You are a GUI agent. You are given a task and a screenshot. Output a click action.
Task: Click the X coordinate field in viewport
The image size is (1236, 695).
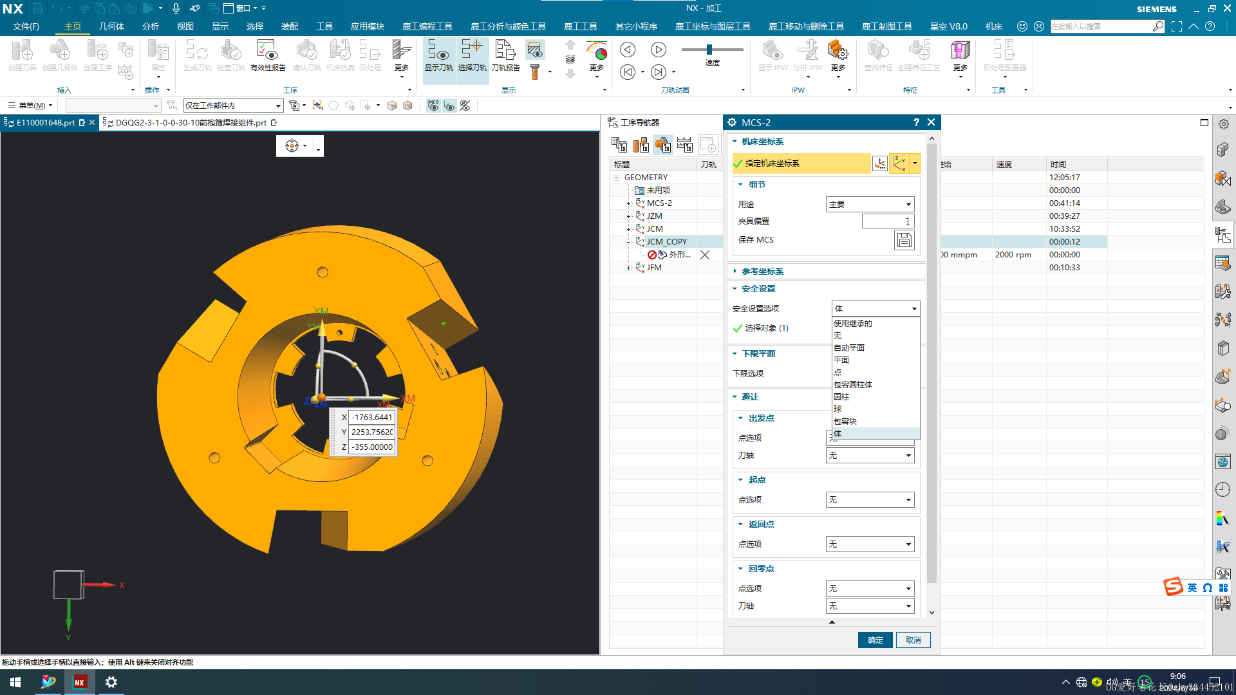371,418
